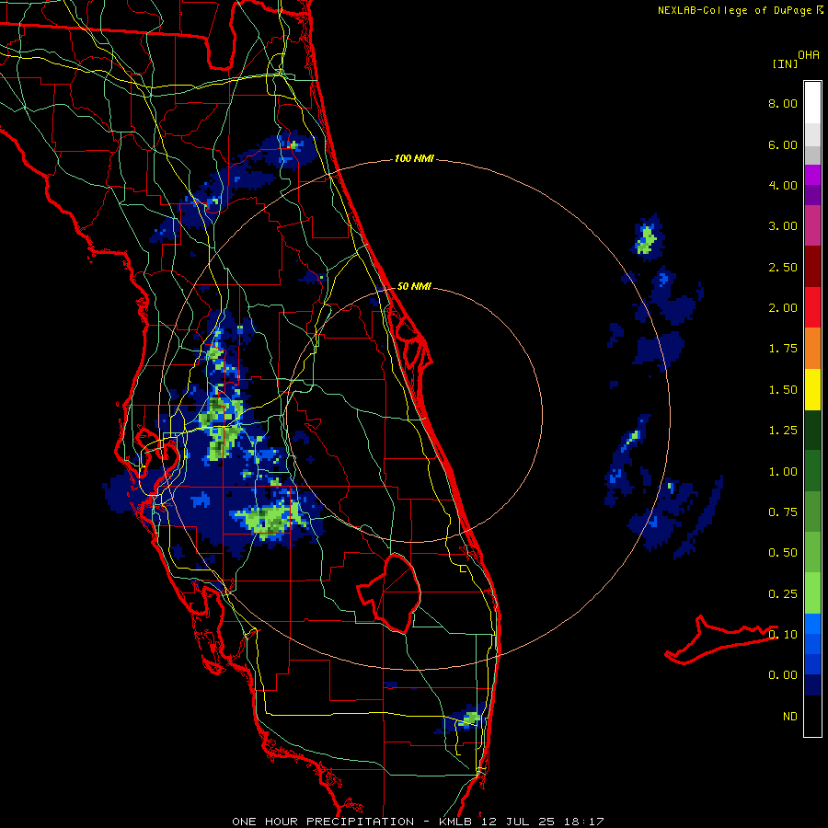The image size is (828, 828).
Task: Pick the light blue swatch above 0.10
Action: click(812, 624)
